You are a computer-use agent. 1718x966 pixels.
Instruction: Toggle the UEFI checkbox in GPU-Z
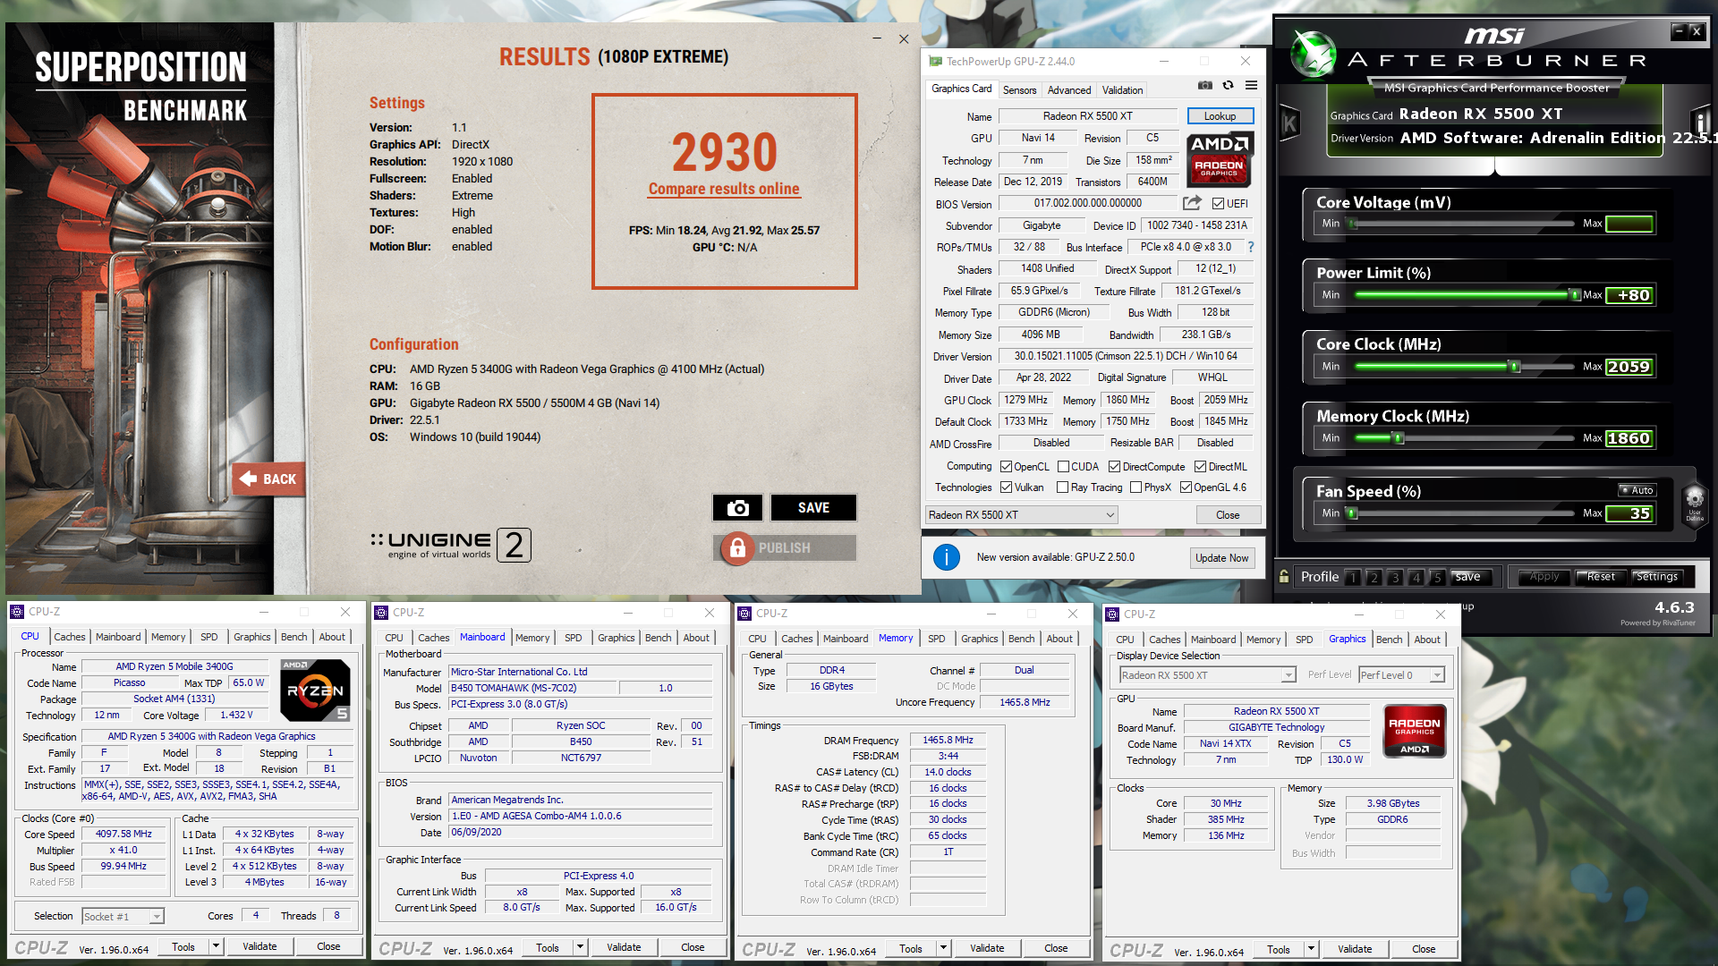pyautogui.click(x=1218, y=204)
